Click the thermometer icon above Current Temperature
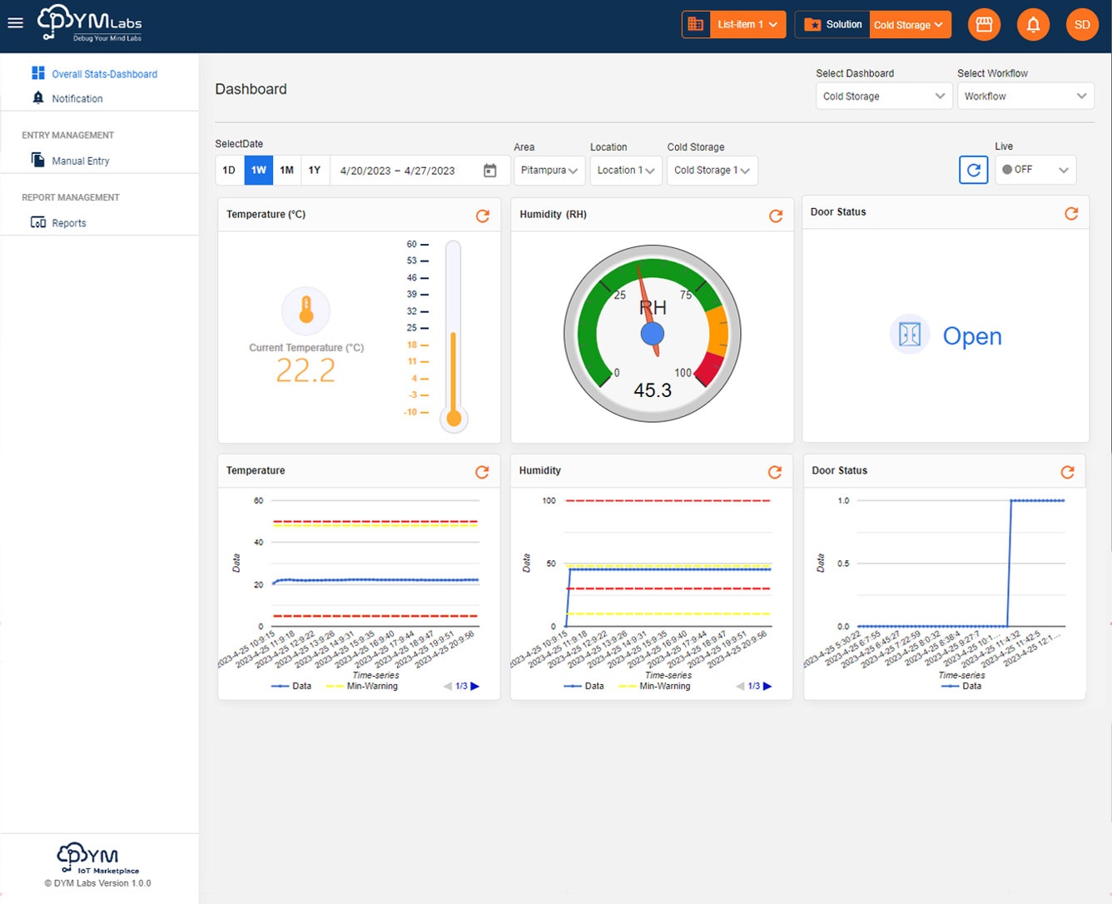The height and width of the screenshot is (904, 1112). click(x=306, y=310)
